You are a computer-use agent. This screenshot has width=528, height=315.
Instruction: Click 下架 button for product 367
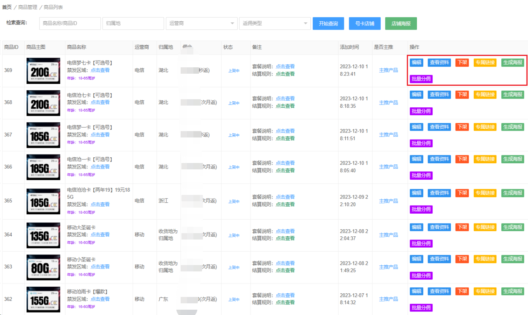[x=462, y=127]
